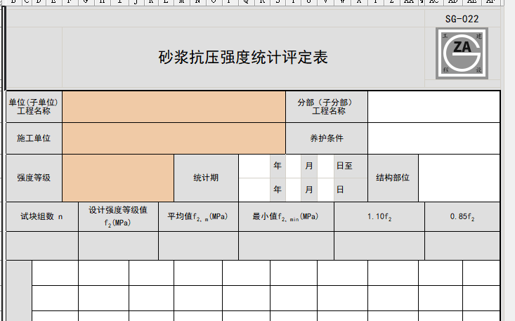Click the blank start-year cell in the 日至 row
This screenshot has width=515, height=321.
[254, 166]
